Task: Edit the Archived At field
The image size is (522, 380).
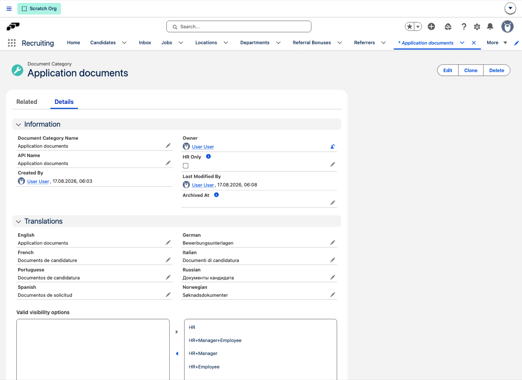Action: pyautogui.click(x=333, y=202)
